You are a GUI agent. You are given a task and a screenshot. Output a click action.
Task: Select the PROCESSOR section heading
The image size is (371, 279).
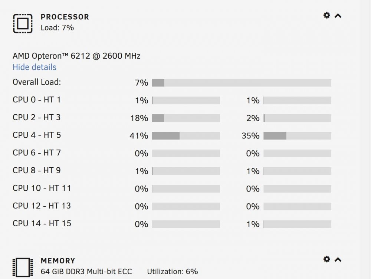[65, 17]
